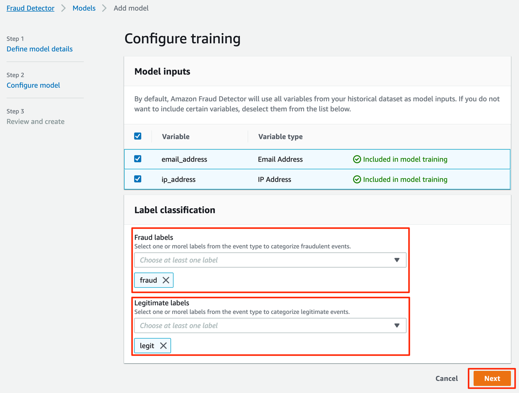Uncheck the ip_address variable checkbox
Image resolution: width=519 pixels, height=393 pixels.
pyautogui.click(x=138, y=179)
